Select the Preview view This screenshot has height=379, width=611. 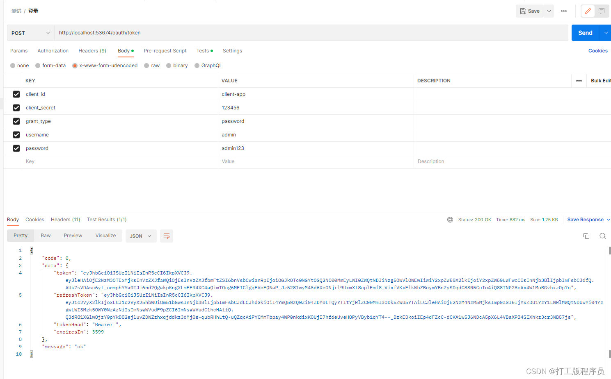point(73,236)
